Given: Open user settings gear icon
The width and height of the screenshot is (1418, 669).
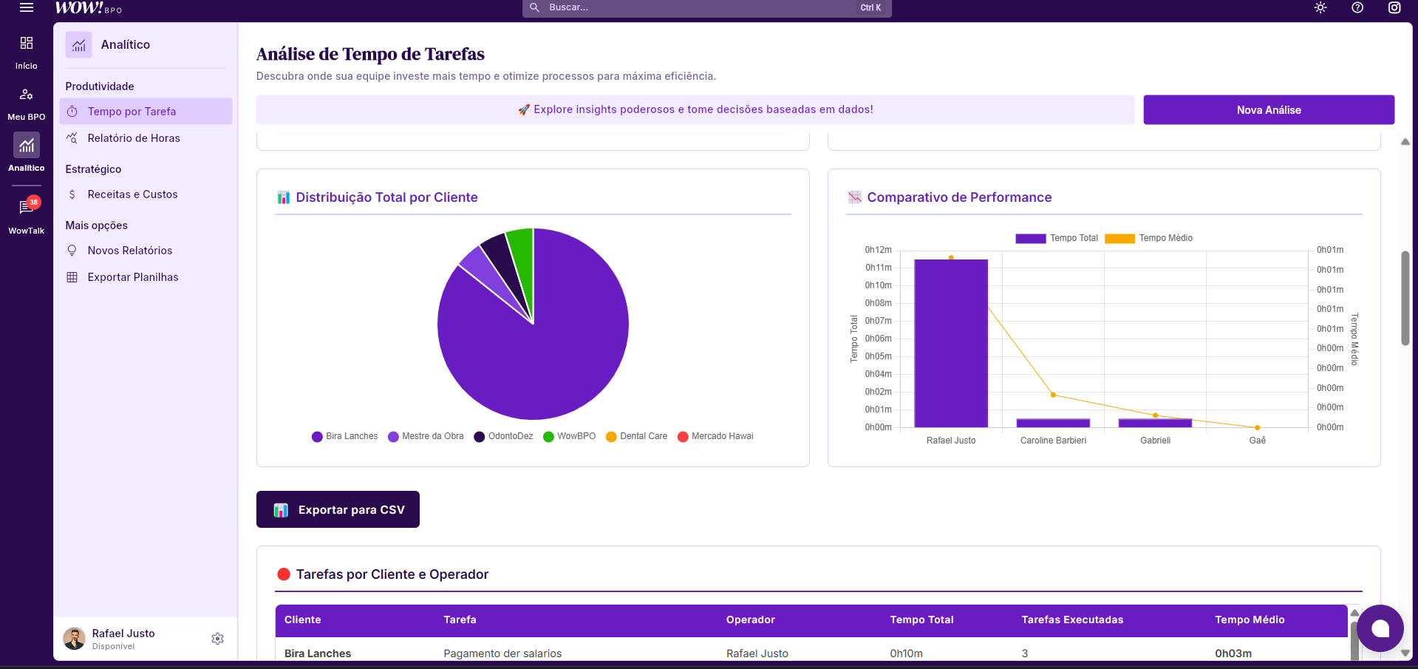Looking at the screenshot, I should (x=217, y=639).
